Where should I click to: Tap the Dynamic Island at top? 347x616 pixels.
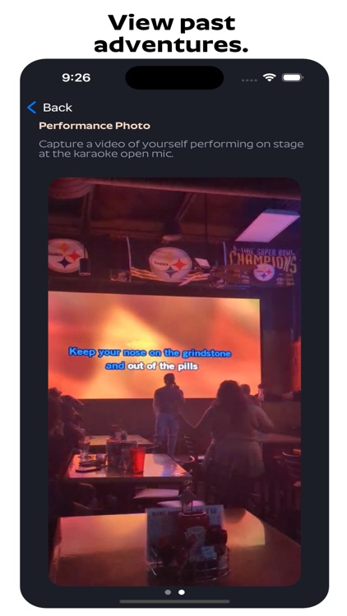pyautogui.click(x=174, y=77)
